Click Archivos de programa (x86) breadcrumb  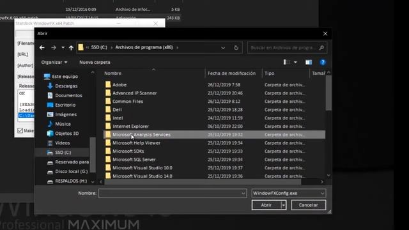pos(144,47)
